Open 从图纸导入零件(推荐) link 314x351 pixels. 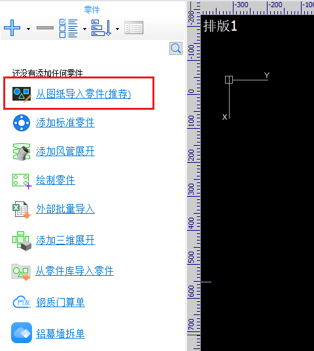click(x=83, y=93)
